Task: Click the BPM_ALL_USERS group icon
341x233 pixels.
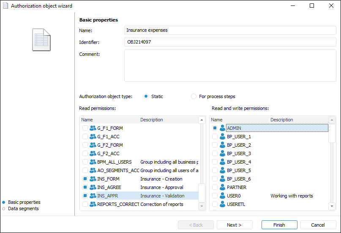Action: [93, 162]
